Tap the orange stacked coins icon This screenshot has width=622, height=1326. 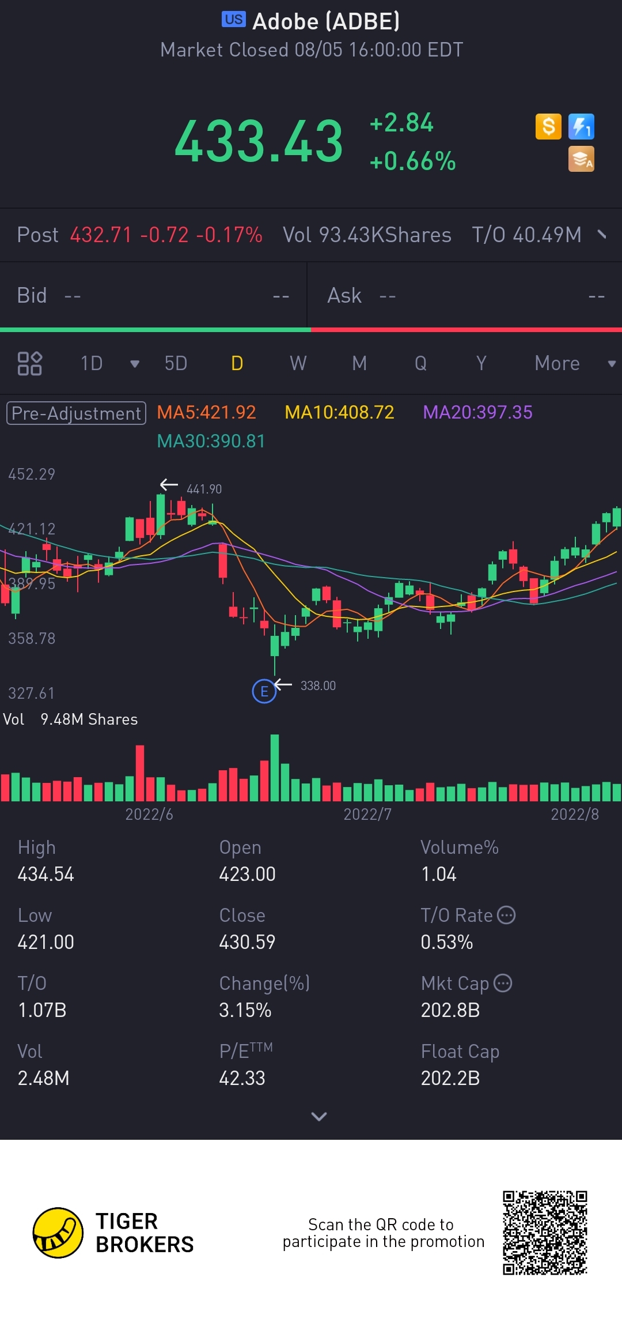581,159
